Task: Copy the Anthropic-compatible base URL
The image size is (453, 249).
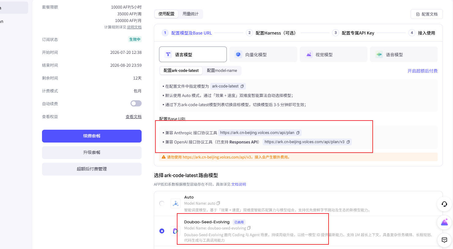Action: point(298,133)
